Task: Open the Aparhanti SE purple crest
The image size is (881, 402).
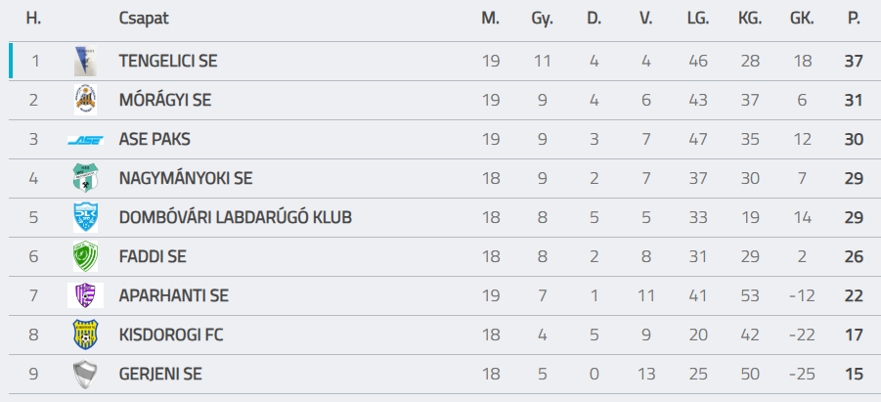Action: click(x=85, y=295)
